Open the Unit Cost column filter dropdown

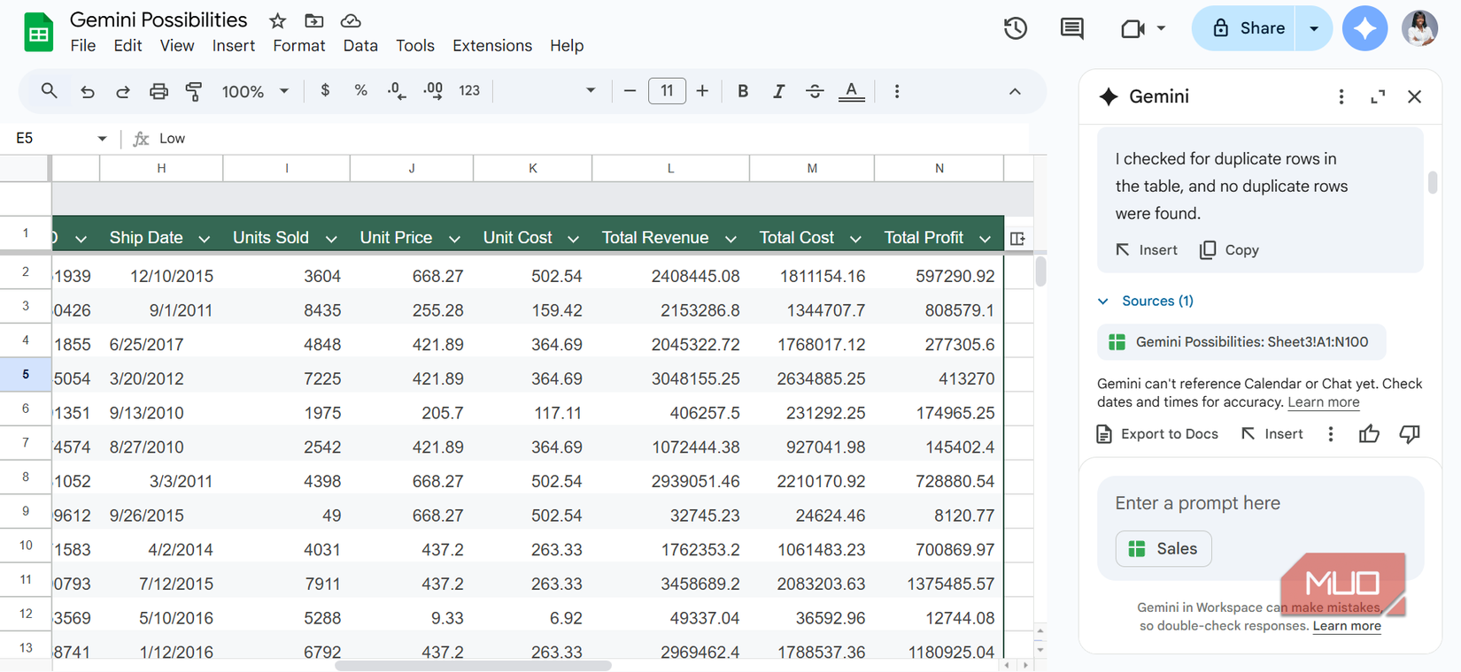pyautogui.click(x=573, y=239)
